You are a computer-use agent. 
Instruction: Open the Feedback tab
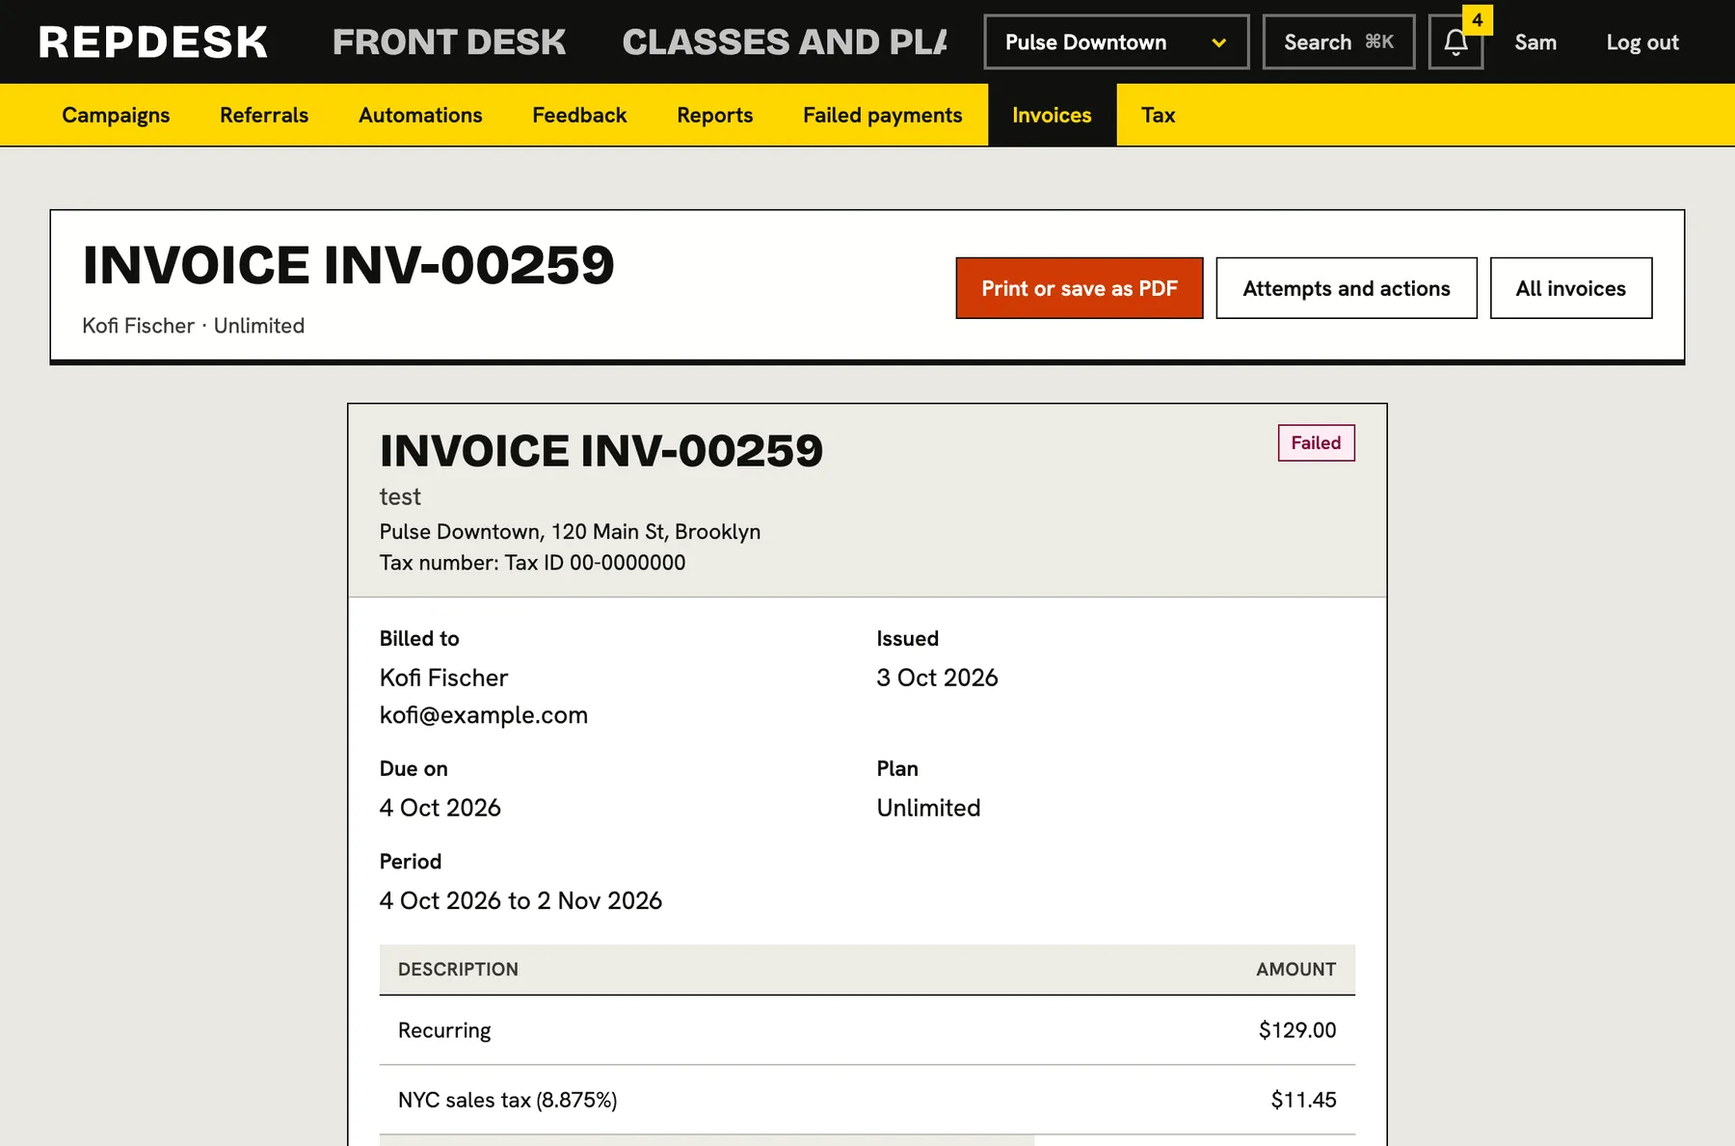(x=579, y=115)
